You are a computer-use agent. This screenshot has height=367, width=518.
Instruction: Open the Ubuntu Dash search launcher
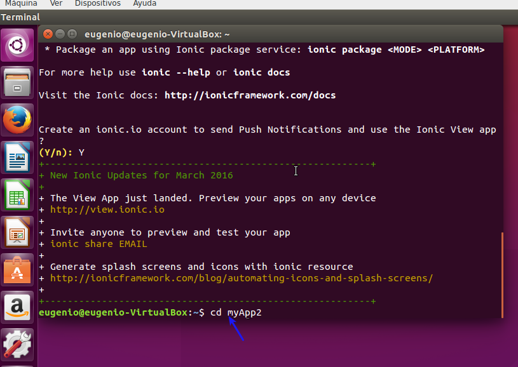17,45
